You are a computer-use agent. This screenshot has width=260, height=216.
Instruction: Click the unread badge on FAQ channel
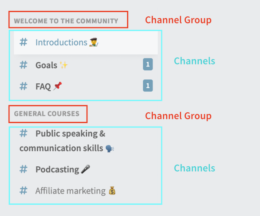pos(148,86)
